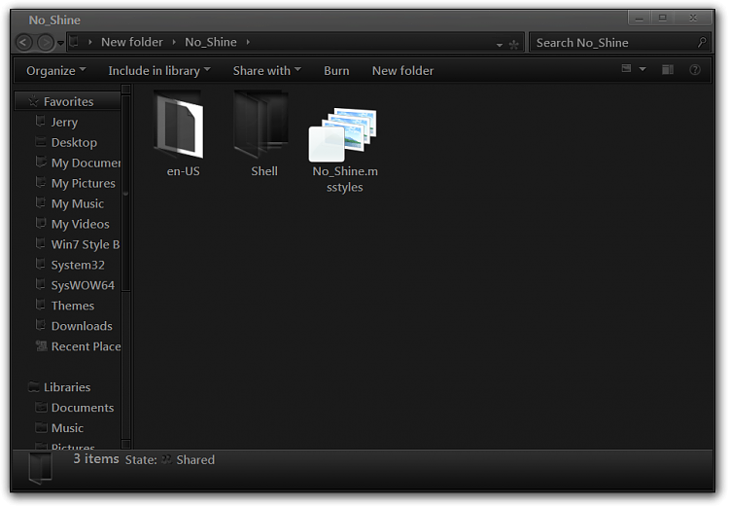
Task: Click the Jerry folder icon
Action: pyautogui.click(x=41, y=122)
